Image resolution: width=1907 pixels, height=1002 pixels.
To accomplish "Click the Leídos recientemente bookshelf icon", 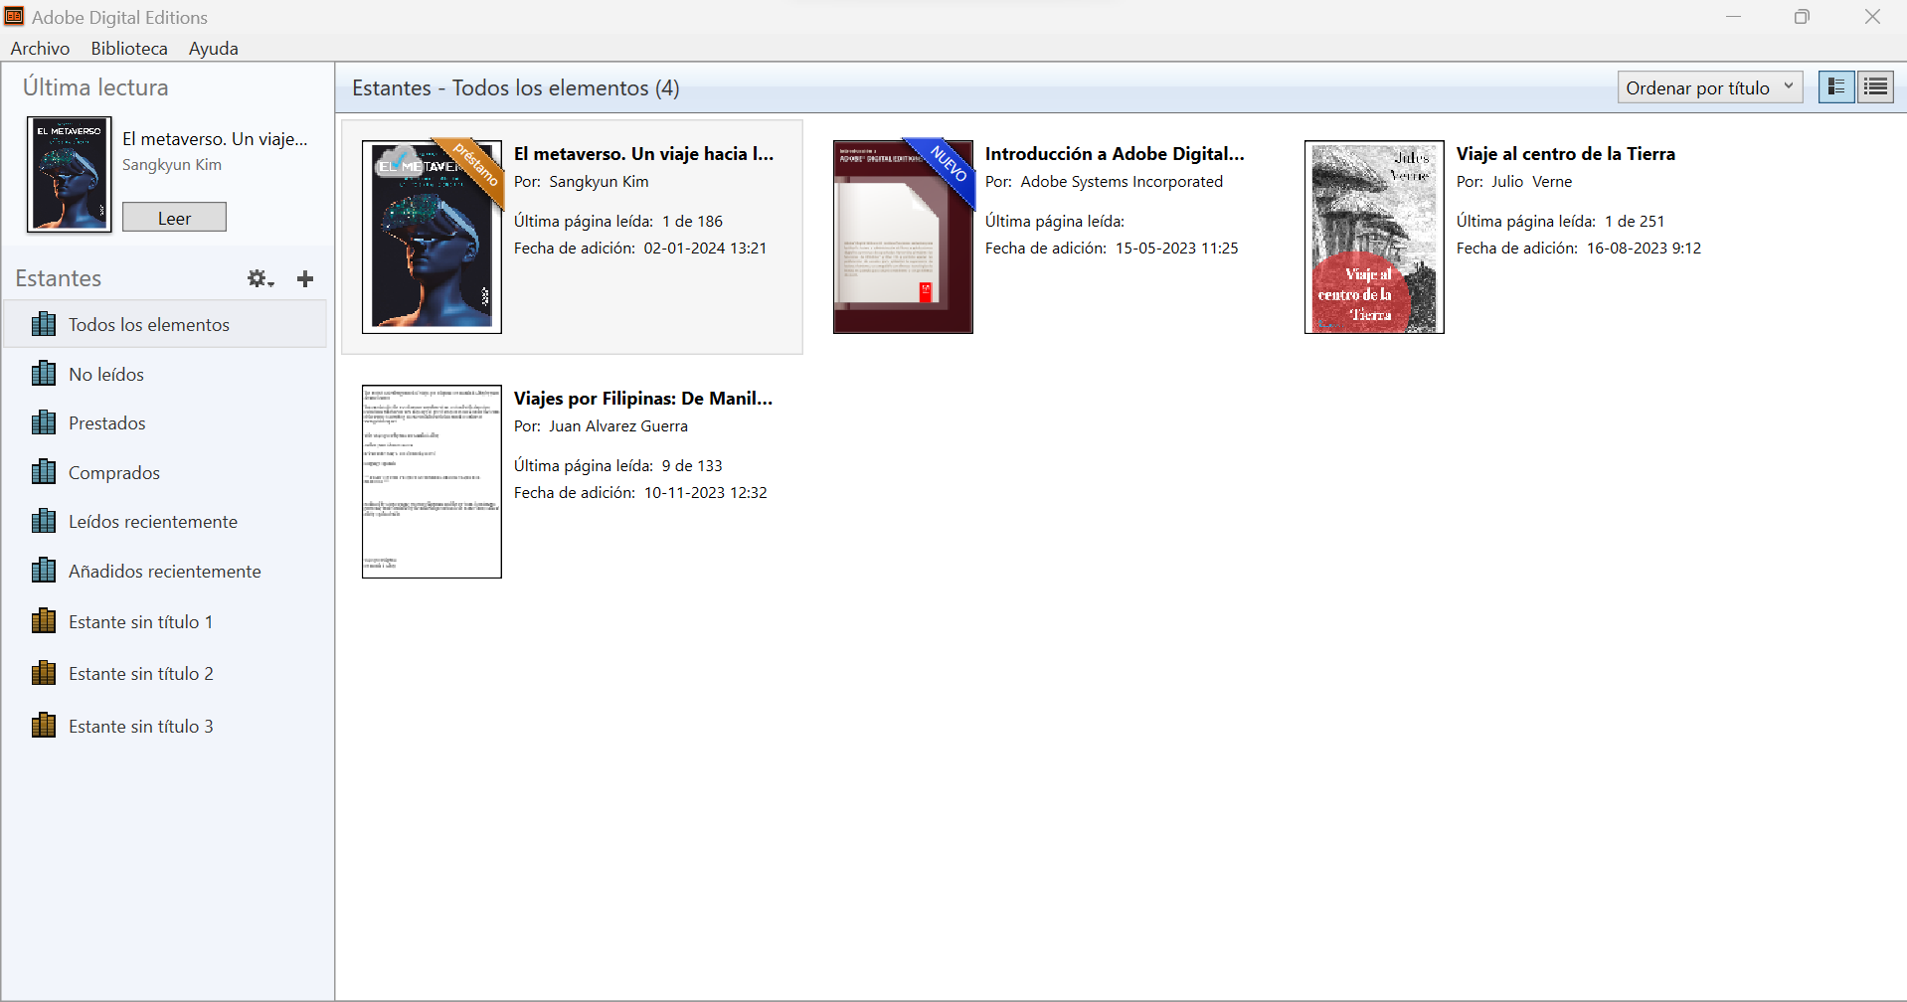I will pyautogui.click(x=44, y=521).
